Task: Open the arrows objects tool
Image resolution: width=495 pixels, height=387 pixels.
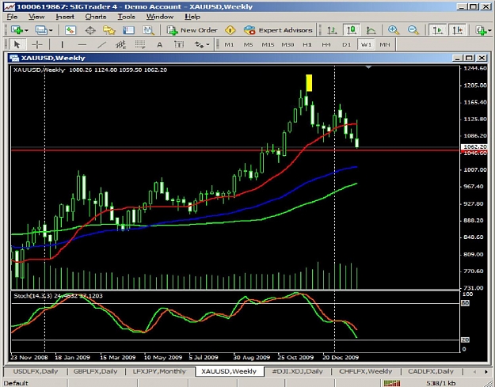Action: [200, 44]
